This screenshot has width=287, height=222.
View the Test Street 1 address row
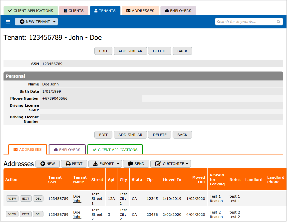12,199
